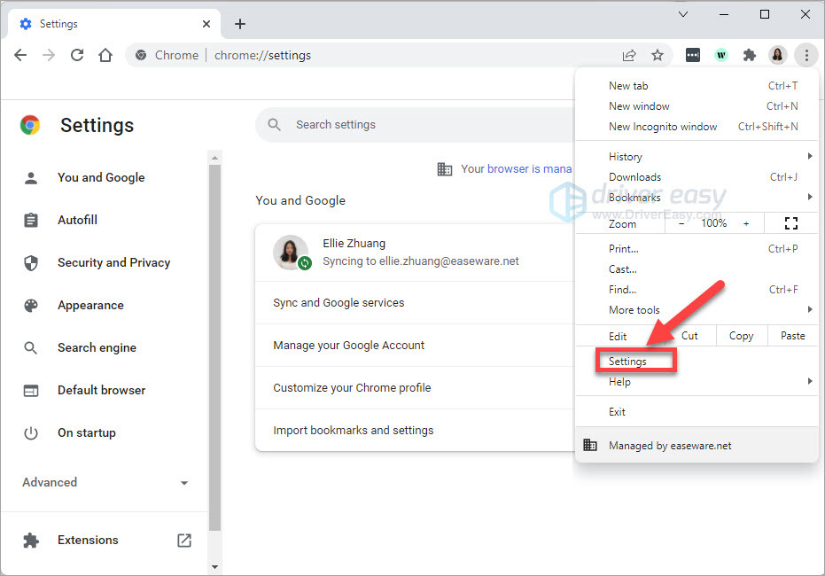This screenshot has height=576, width=825.
Task: Click the Appearance palette icon in sidebar
Action: coord(31,305)
